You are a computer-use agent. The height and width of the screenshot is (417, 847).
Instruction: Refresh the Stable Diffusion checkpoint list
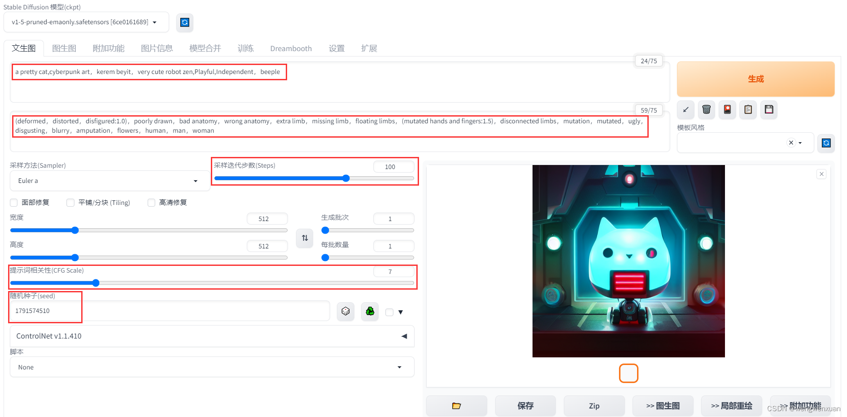click(x=184, y=22)
